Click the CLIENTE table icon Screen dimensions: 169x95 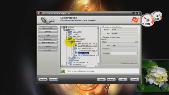point(71,35)
